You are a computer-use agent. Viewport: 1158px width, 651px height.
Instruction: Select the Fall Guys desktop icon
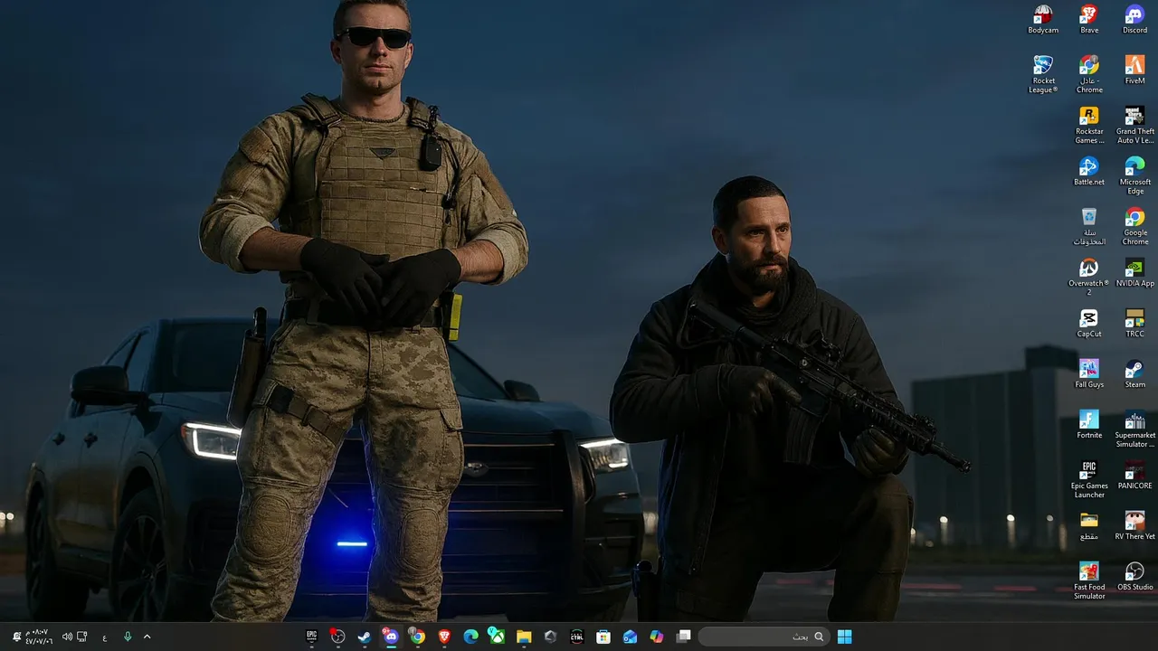[x=1089, y=374]
